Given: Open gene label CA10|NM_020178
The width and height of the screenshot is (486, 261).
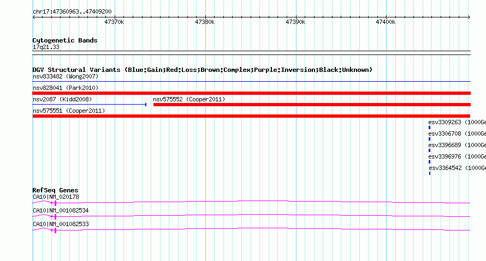Looking at the screenshot, I should point(56,197).
